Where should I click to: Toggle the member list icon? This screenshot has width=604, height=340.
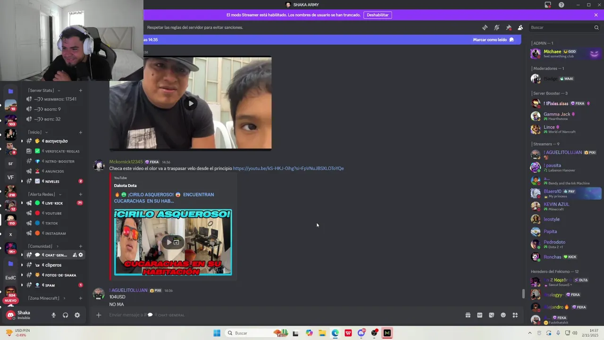(x=520, y=27)
